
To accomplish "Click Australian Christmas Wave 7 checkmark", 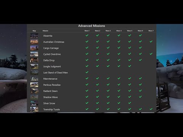I will (x=151, y=41).
